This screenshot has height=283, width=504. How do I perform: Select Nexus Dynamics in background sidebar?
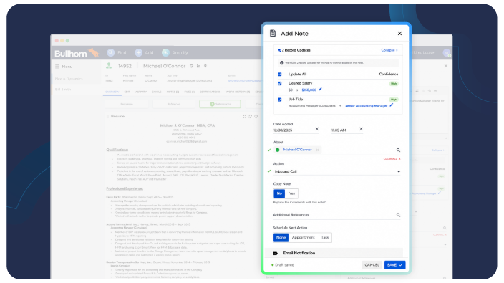(69, 79)
